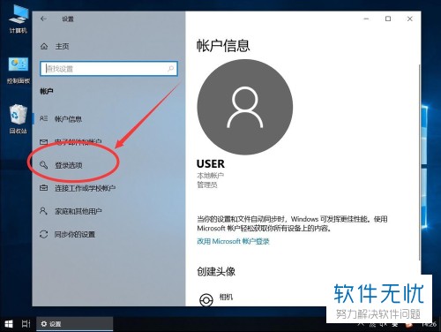The image size is (441, 332).
Task: Open 同步你的设置
Action: [x=75, y=234]
